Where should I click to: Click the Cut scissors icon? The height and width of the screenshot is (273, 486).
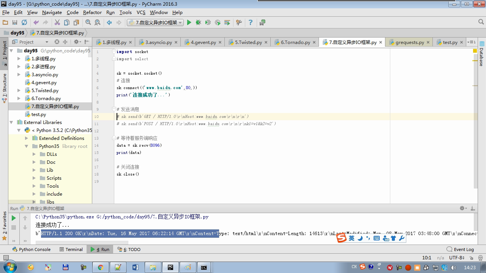pyautogui.click(x=57, y=23)
